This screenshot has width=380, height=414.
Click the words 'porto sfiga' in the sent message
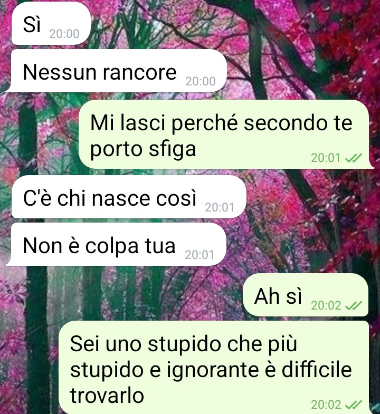(x=143, y=149)
